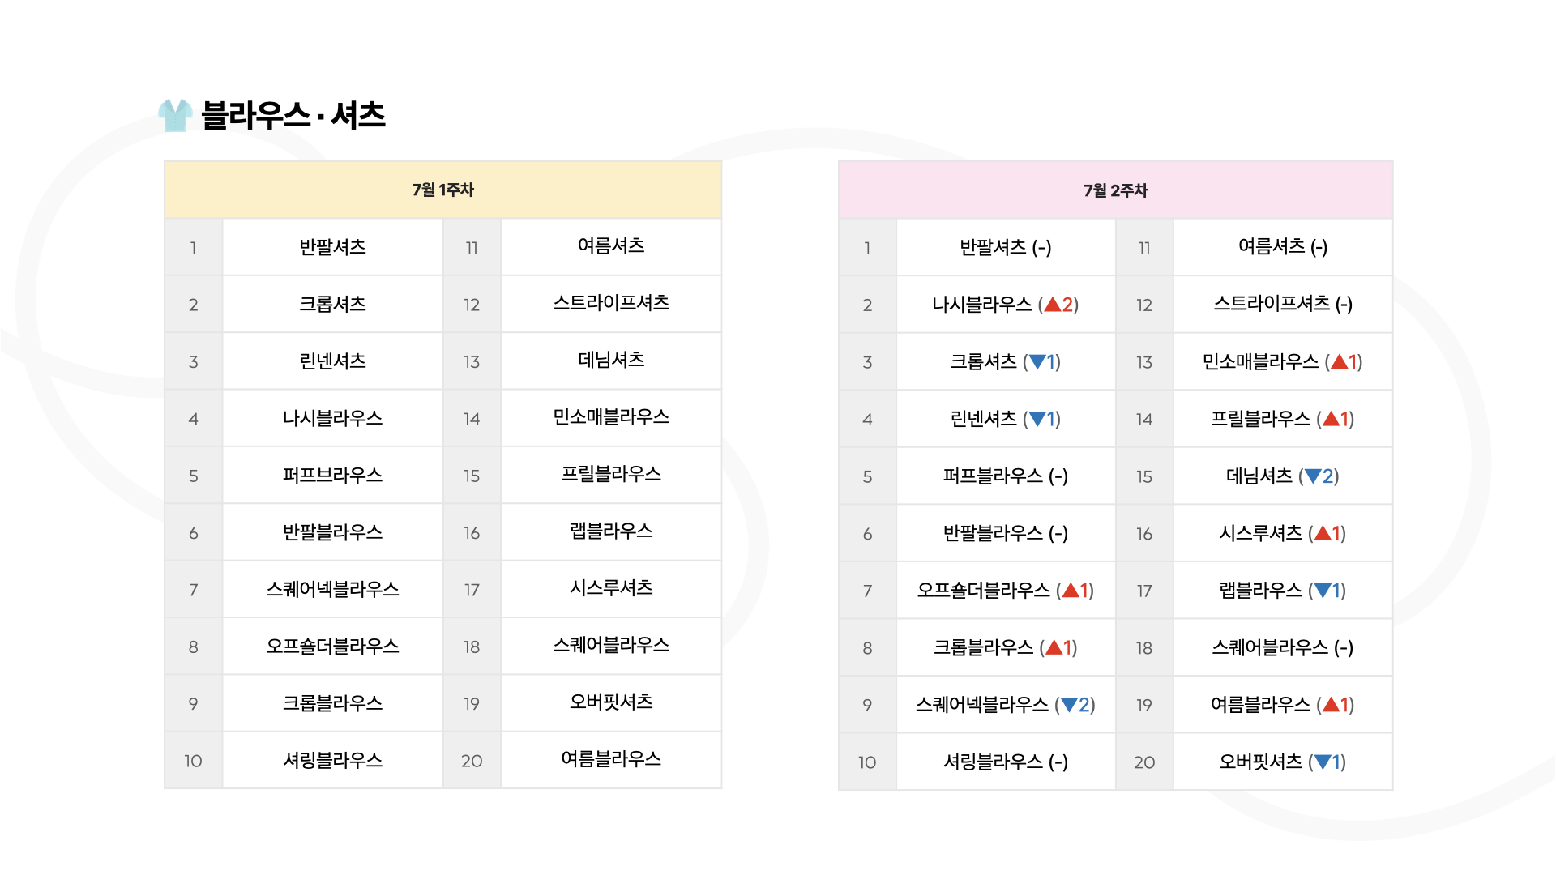Image resolution: width=1556 pixels, height=875 pixels.
Task: Click the shirt icon beside 블라우스·셔츠
Action: click(175, 115)
